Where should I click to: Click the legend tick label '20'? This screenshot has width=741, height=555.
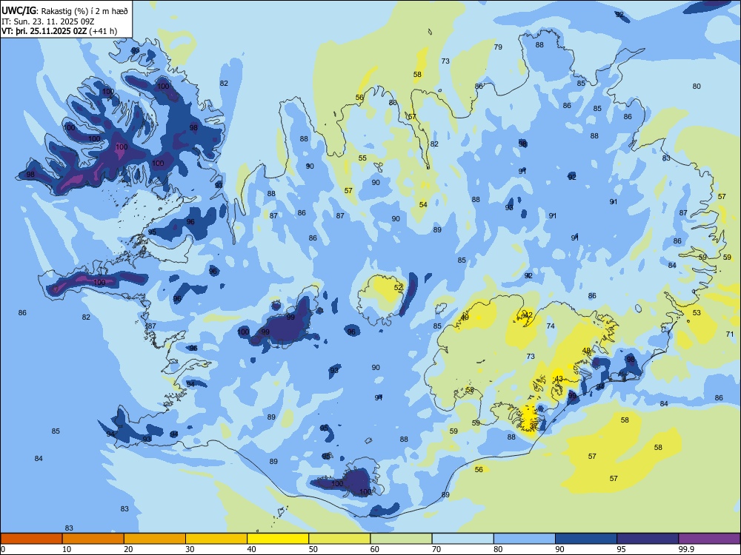click(128, 549)
